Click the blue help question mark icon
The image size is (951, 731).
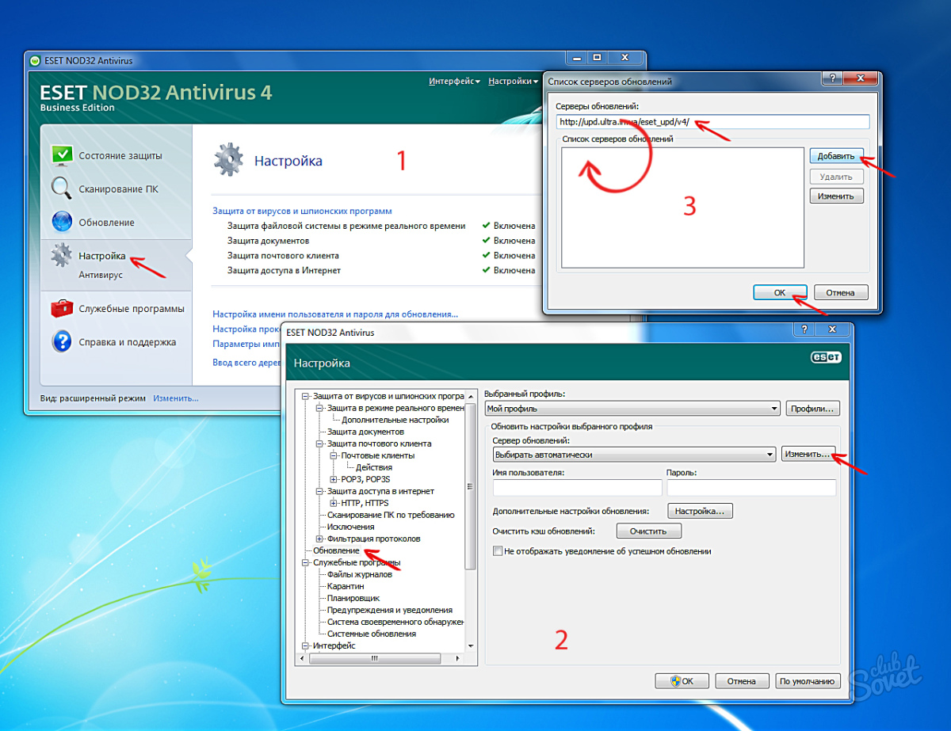tap(62, 342)
